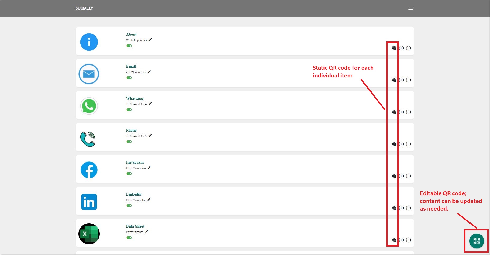Click the Phone handset thumbnail
Image resolution: width=490 pixels, height=255 pixels.
(88, 139)
